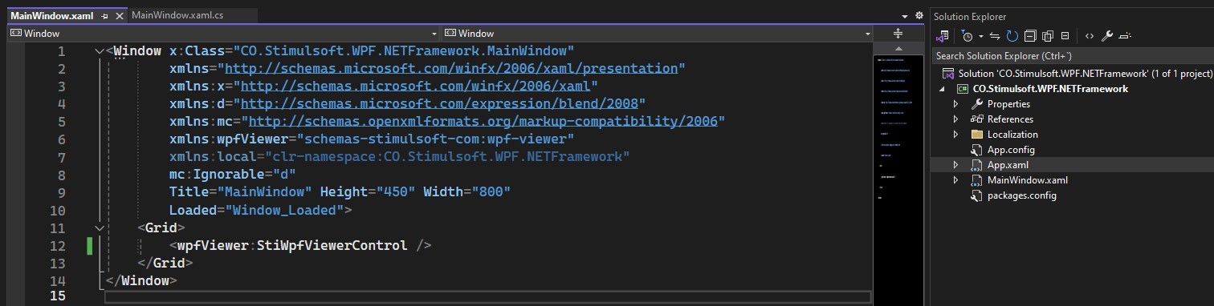Refresh the Solution Explorer
This screenshot has width=1214, height=306.
pyautogui.click(x=1012, y=36)
